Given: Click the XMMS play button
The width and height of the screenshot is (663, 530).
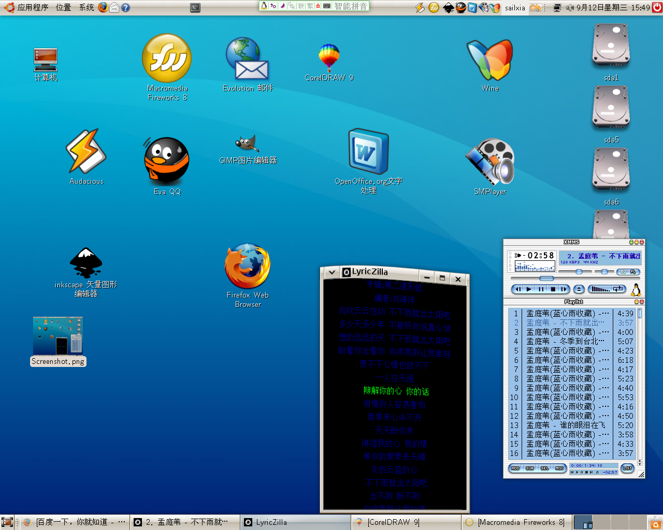Looking at the screenshot, I should tap(529, 289).
